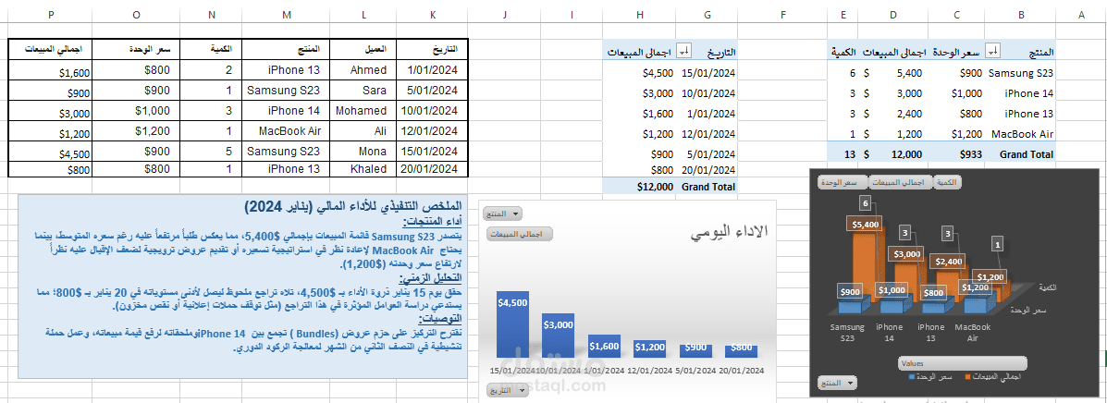Select column header G
Screen dimensions: 1107x403
[x=707, y=14]
